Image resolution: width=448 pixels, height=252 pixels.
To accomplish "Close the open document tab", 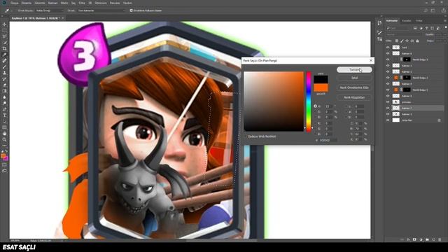I will coord(62,18).
